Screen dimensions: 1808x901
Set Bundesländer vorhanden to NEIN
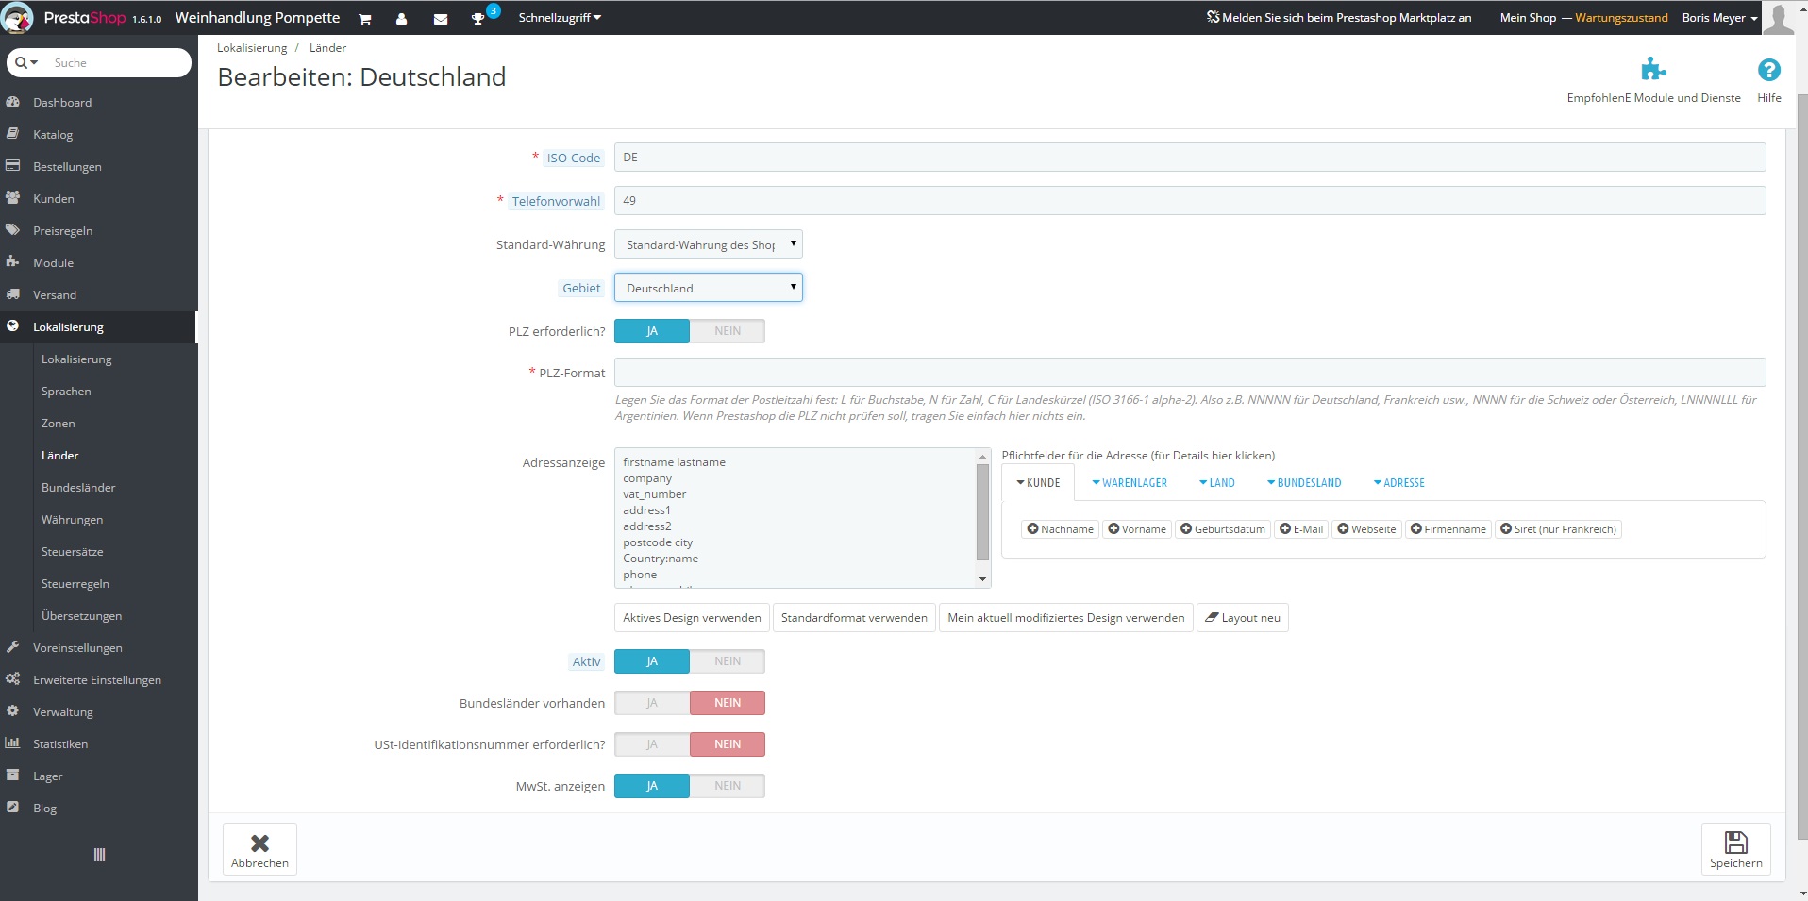[728, 703]
